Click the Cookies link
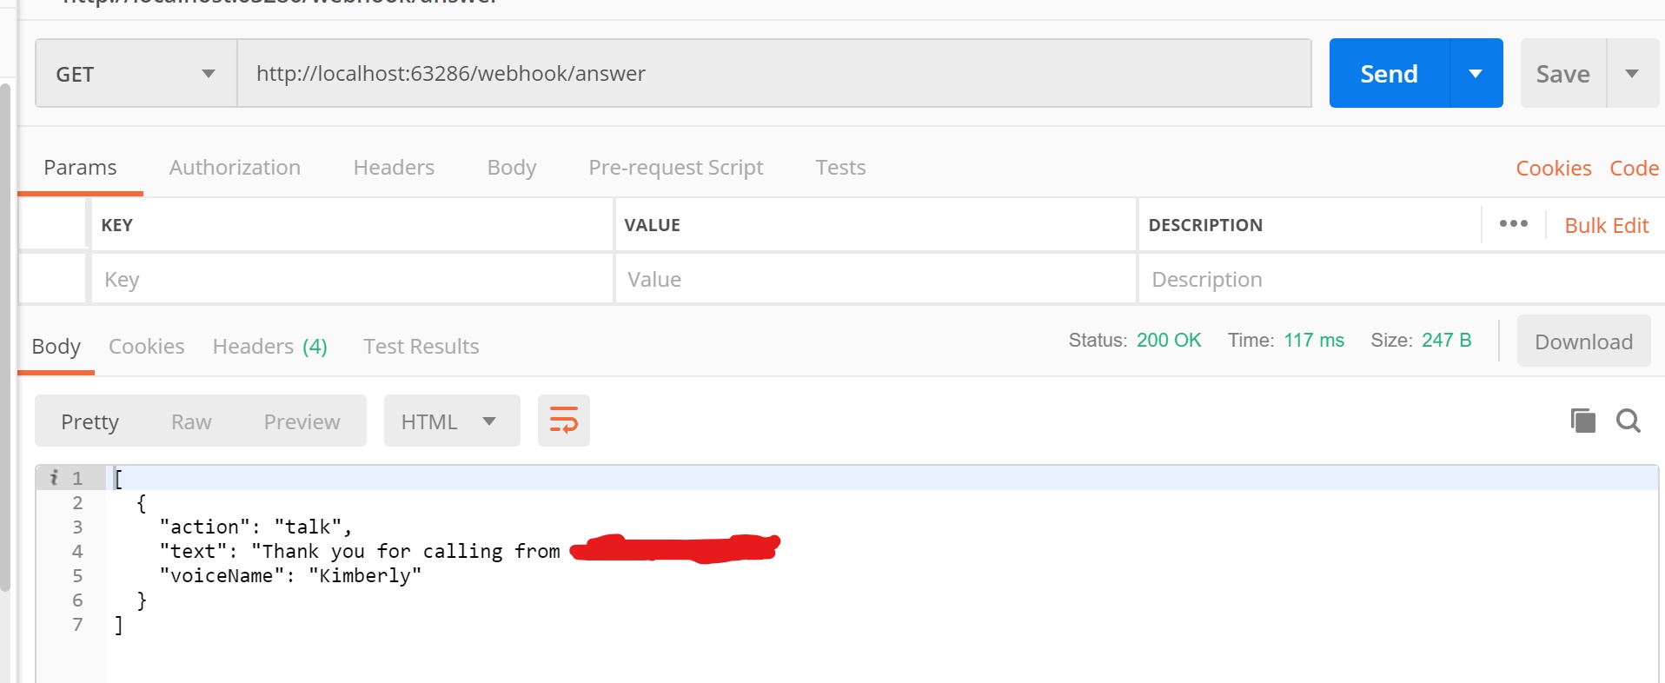The height and width of the screenshot is (683, 1665). click(1554, 169)
